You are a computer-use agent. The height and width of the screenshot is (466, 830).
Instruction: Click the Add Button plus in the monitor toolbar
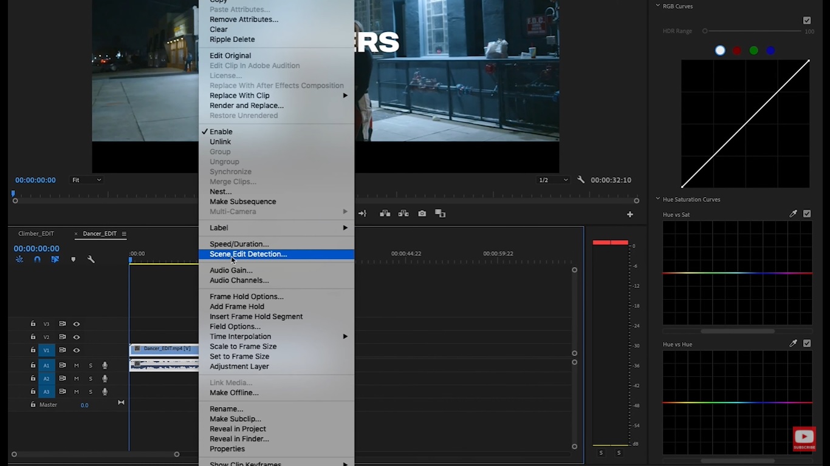629,213
